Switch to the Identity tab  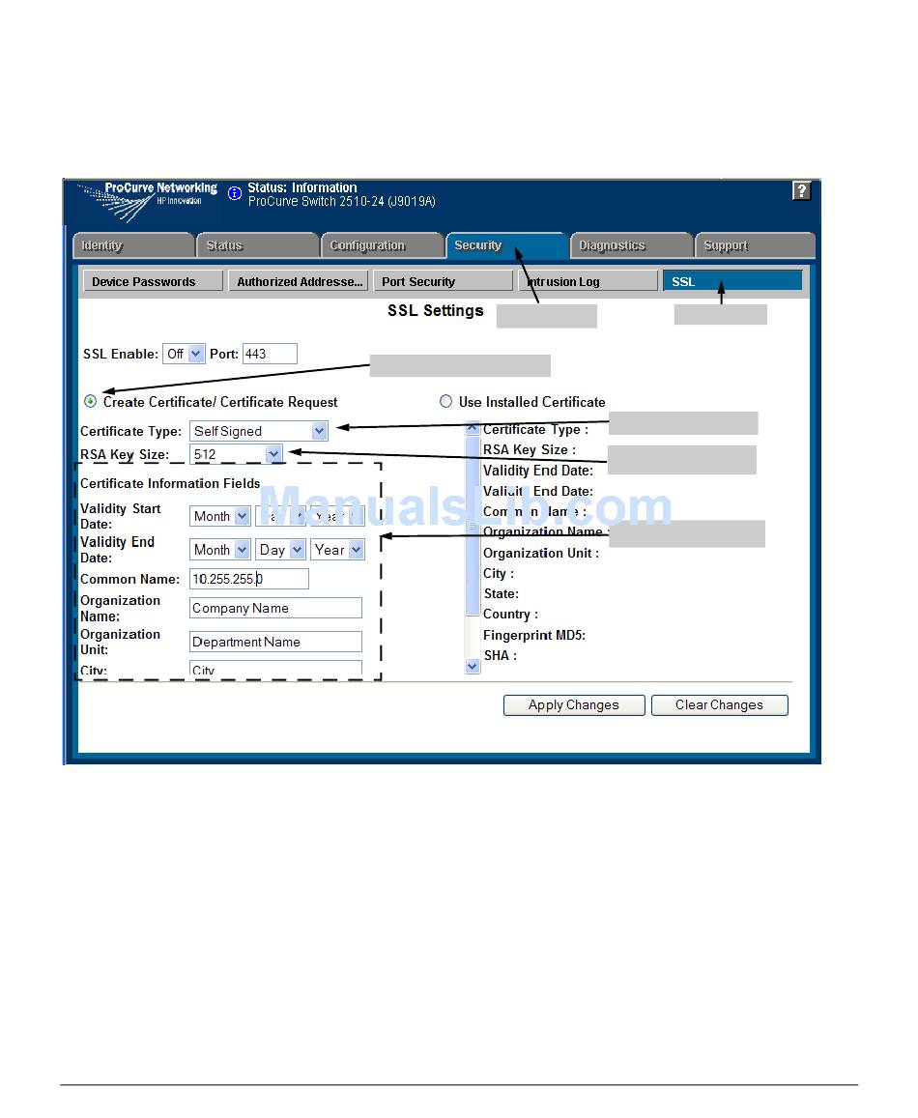[133, 245]
